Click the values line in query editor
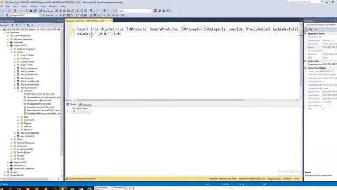This screenshot has height=190, width=337. click(99, 34)
